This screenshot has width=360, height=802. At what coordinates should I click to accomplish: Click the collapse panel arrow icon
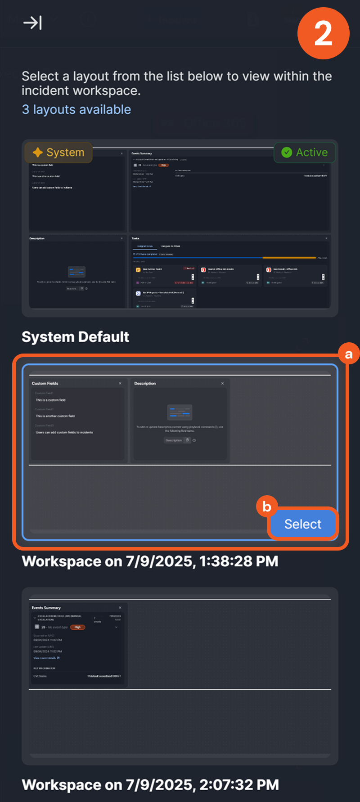click(32, 22)
